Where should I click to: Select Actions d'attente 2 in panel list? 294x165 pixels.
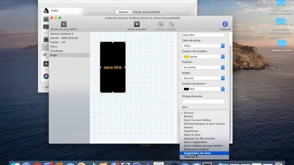click(x=69, y=33)
